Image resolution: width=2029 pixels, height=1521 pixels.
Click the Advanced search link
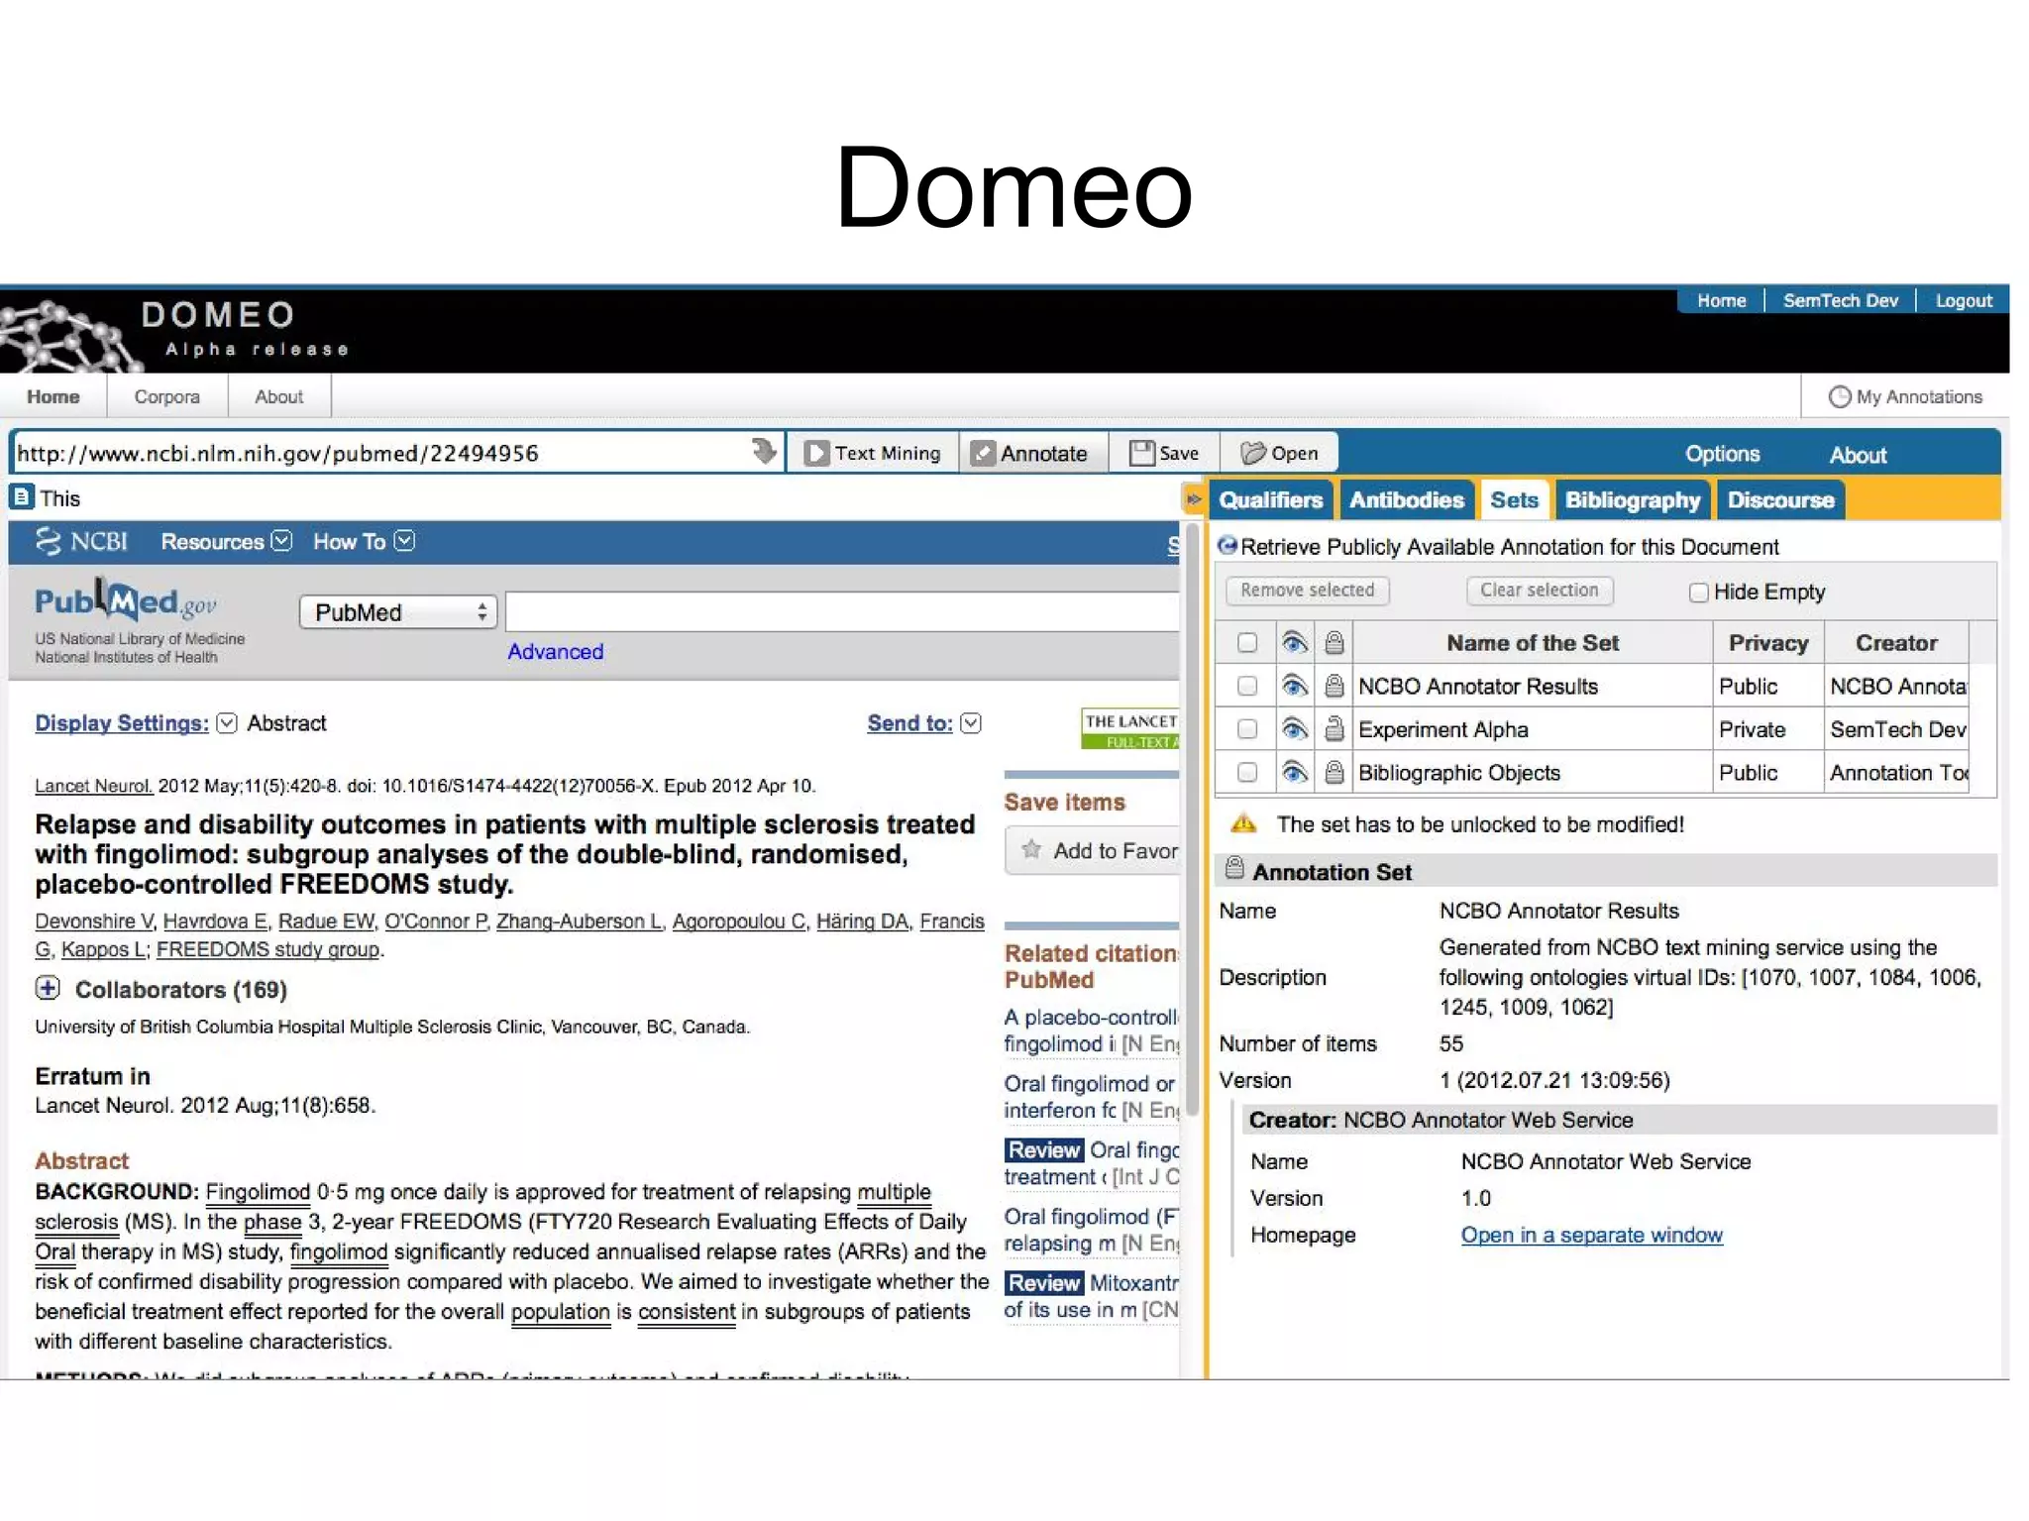click(555, 651)
